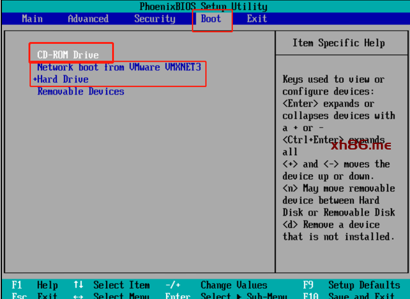Click the F1 Help shortcut in footer
The height and width of the screenshot is (299, 410).
35,285
